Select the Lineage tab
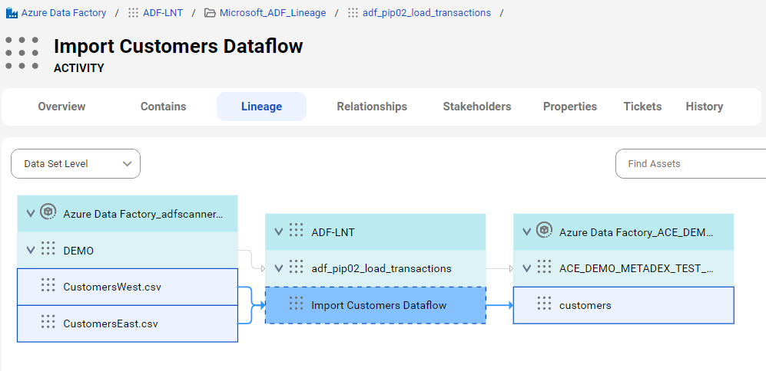This screenshot has height=371, width=766. (x=261, y=107)
